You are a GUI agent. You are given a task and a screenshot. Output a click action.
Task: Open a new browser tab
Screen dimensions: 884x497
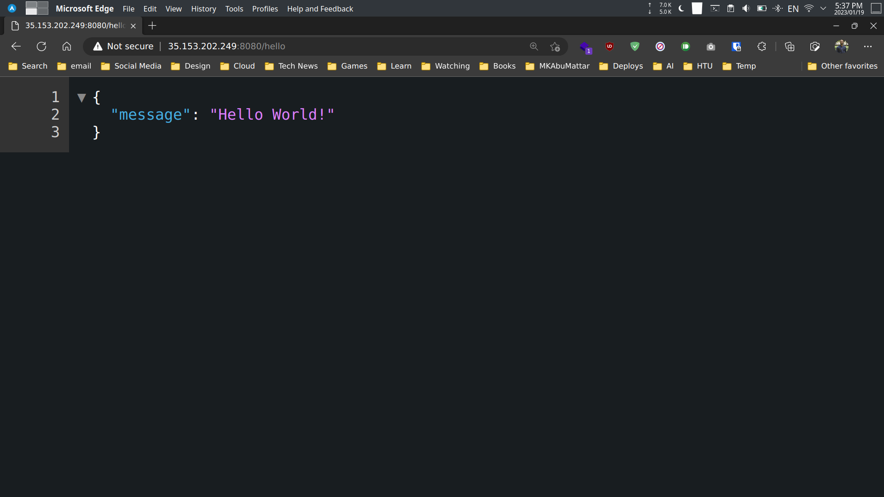tap(152, 26)
